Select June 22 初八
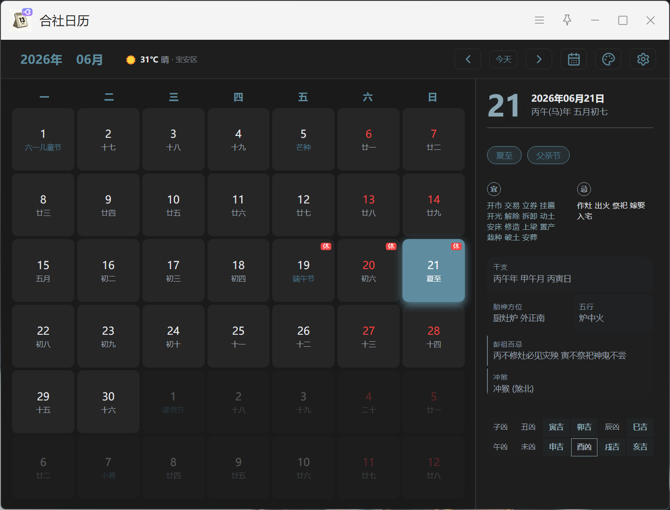 pos(43,337)
